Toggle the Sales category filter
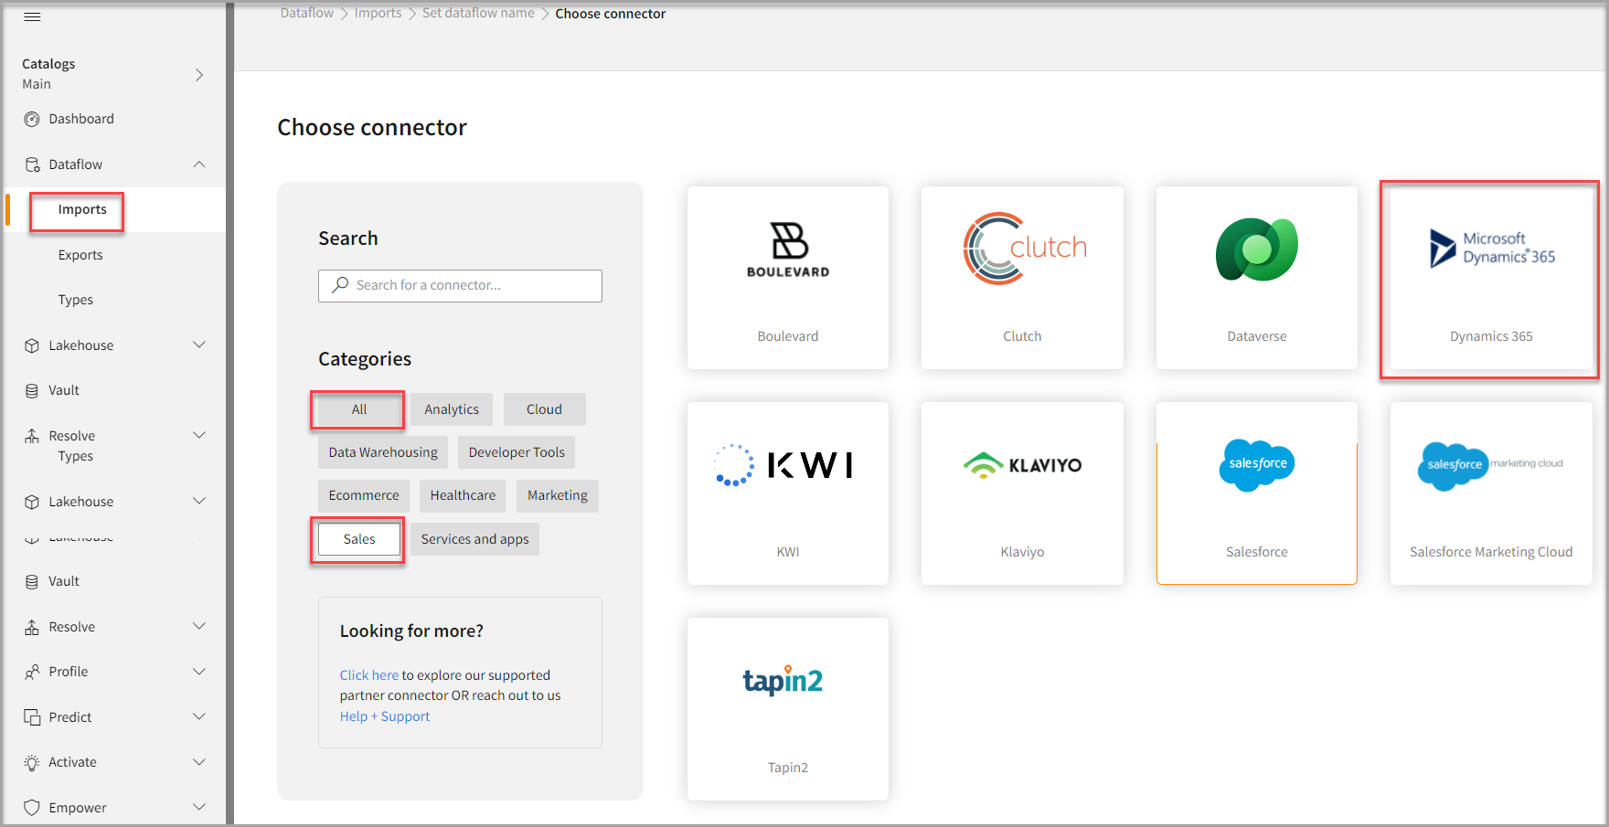 [358, 539]
